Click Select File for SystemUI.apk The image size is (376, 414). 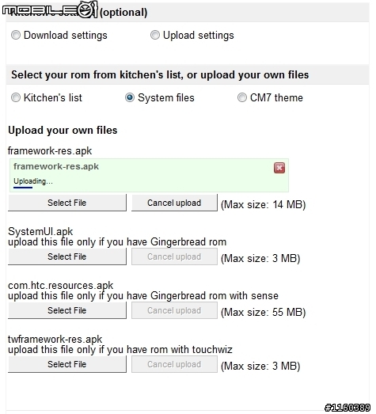[x=67, y=256]
